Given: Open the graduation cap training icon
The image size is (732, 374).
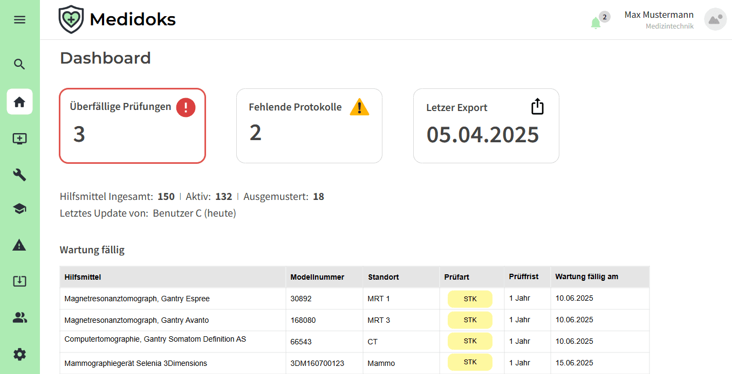Looking at the screenshot, I should pyautogui.click(x=19, y=209).
